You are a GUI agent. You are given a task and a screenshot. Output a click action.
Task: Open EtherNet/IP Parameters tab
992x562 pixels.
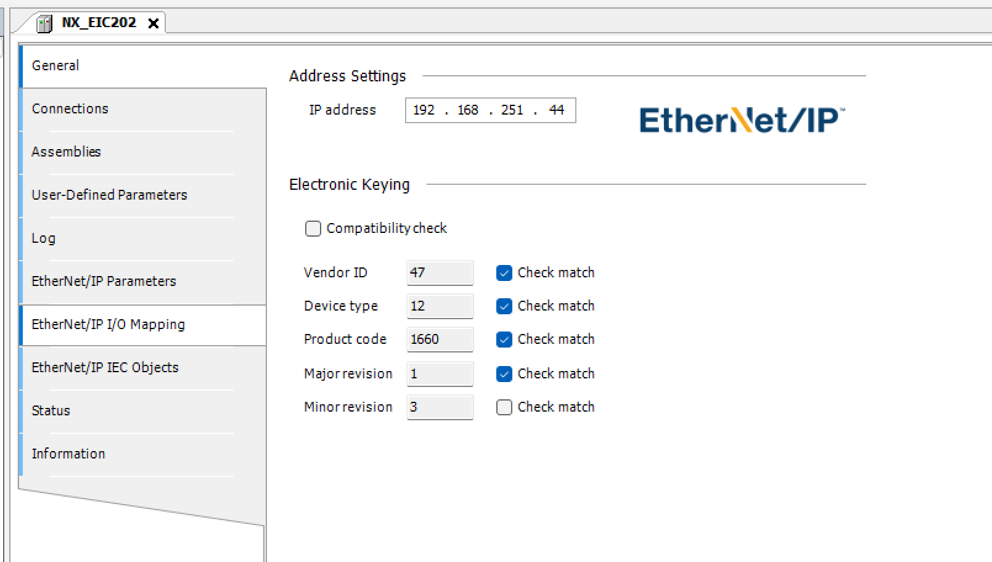[x=104, y=281]
